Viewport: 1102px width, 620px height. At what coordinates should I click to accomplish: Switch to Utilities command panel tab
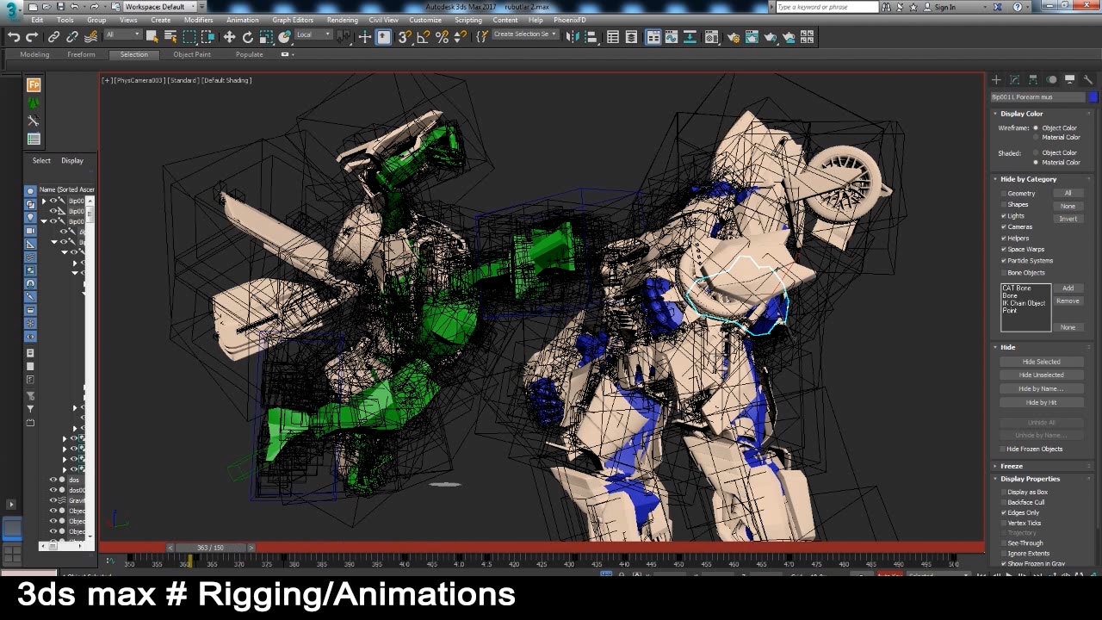1088,79
